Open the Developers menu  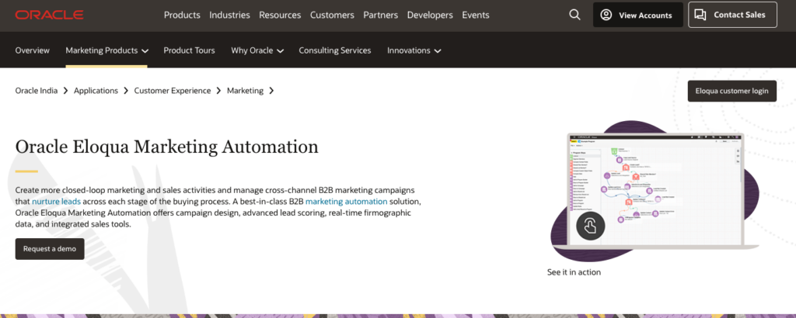pos(430,16)
